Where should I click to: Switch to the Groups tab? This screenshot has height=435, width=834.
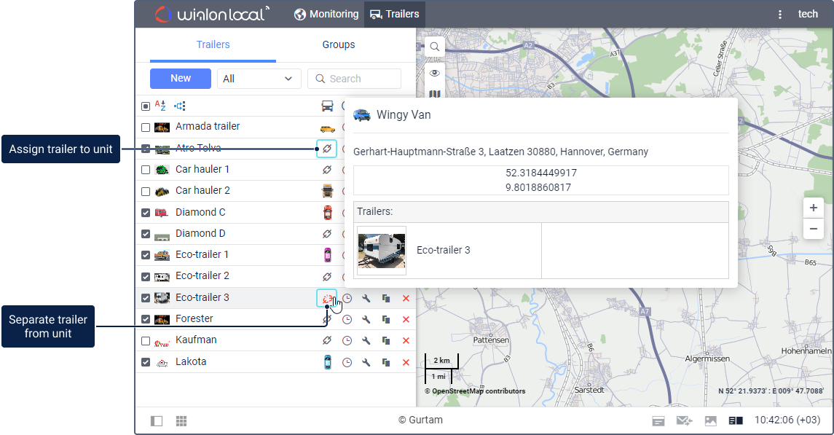point(339,45)
